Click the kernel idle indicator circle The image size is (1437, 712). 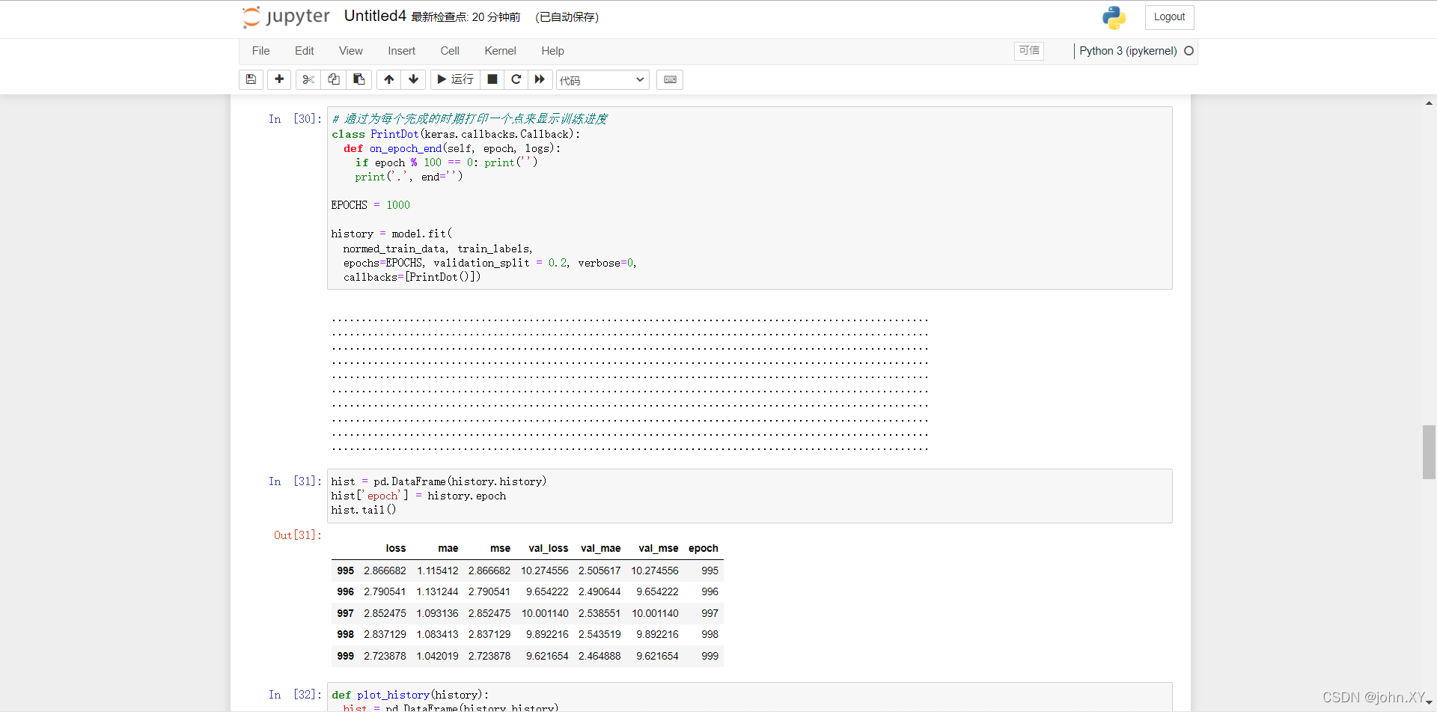click(1189, 51)
